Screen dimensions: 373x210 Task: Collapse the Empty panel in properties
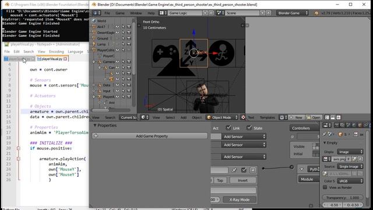(325, 142)
